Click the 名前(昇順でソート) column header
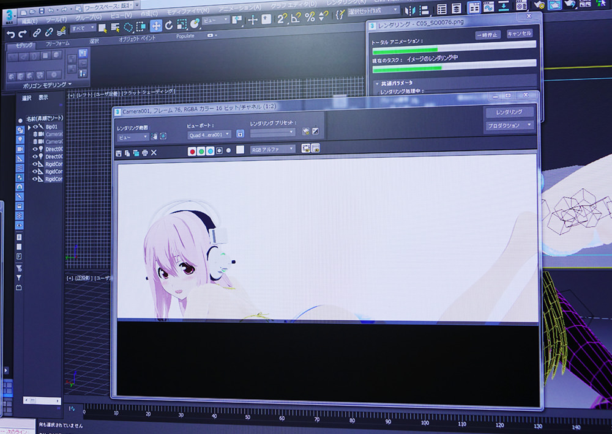This screenshot has width=612, height=434. coord(44,118)
